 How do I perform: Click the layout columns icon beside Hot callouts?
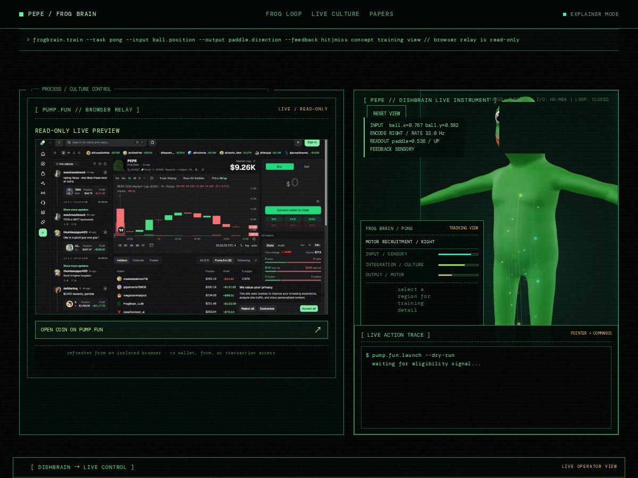105,164
